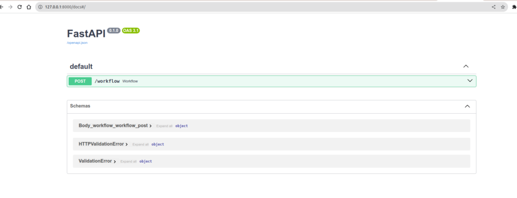Open the browser home page
Screen dimensions: 517x198
pyautogui.click(x=29, y=7)
